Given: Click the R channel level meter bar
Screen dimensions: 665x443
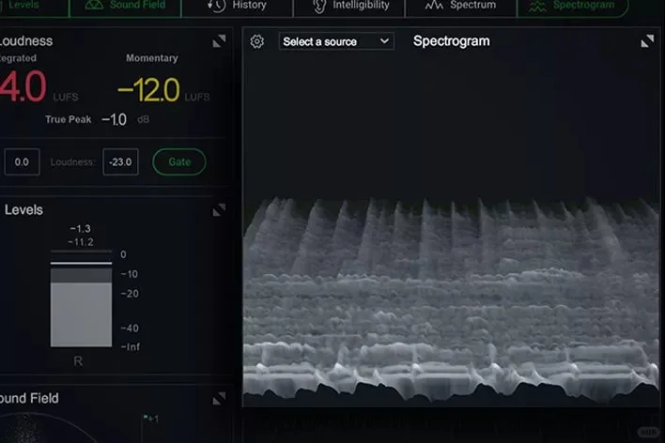Looking at the screenshot, I should pyautogui.click(x=81, y=298).
